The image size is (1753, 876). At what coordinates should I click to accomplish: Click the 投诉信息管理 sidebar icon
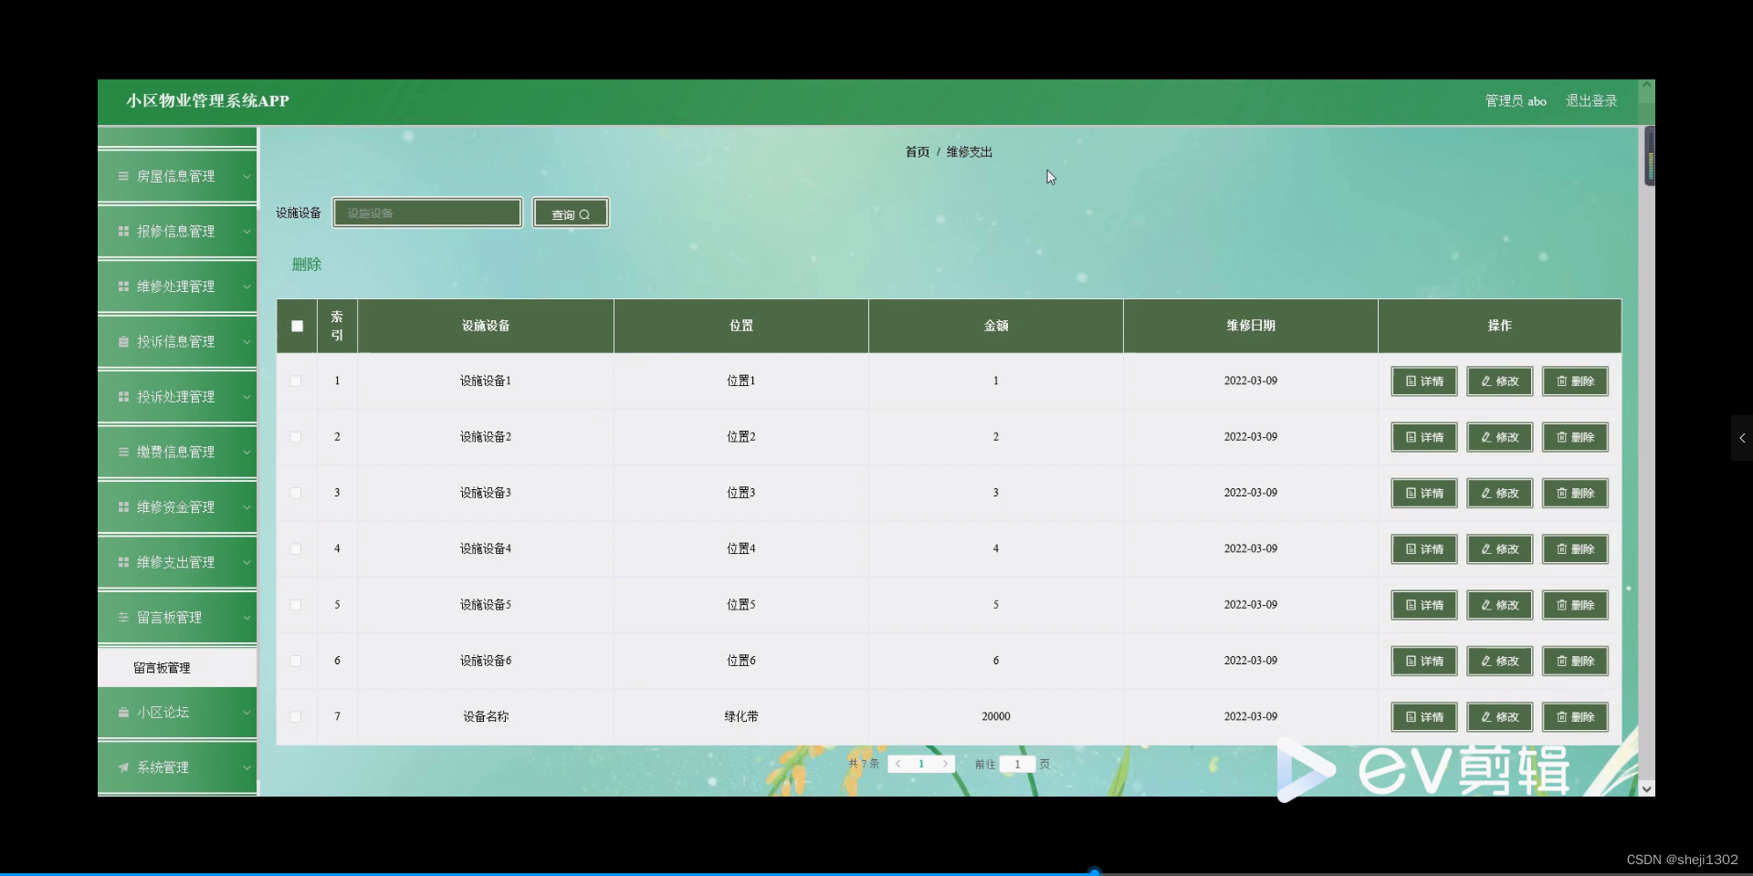(123, 341)
